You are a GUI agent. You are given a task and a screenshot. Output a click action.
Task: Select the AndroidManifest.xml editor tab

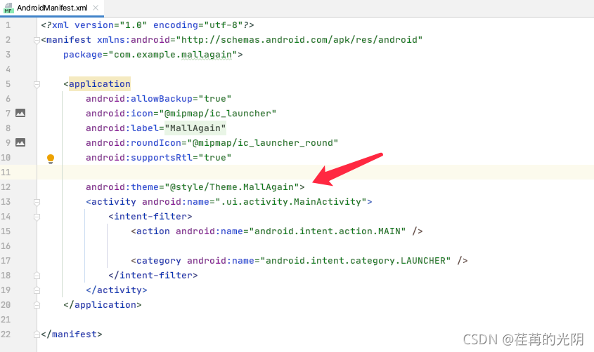(52, 8)
